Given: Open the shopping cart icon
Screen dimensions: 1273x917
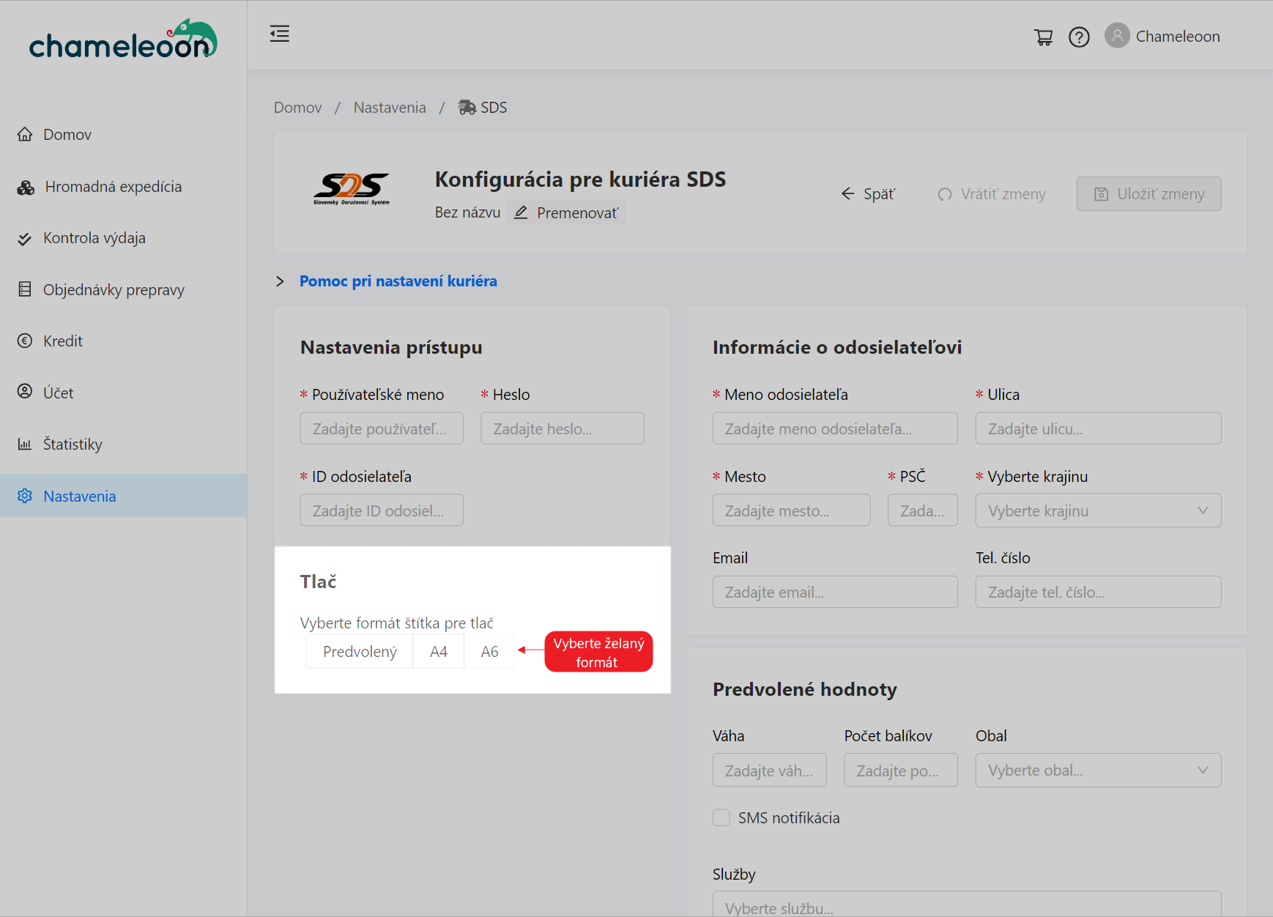Looking at the screenshot, I should click(1043, 37).
